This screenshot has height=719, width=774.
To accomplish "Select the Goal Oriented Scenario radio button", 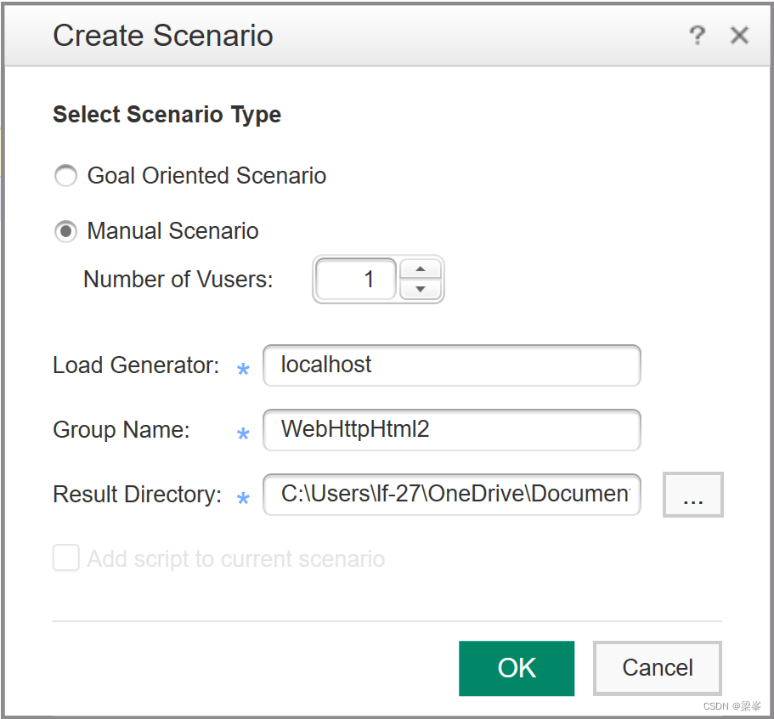I will [65, 176].
